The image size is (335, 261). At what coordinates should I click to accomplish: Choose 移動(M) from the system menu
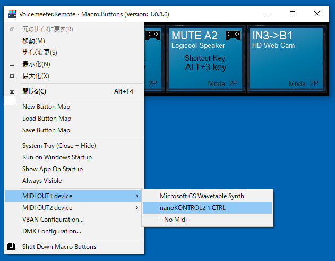tap(74, 40)
